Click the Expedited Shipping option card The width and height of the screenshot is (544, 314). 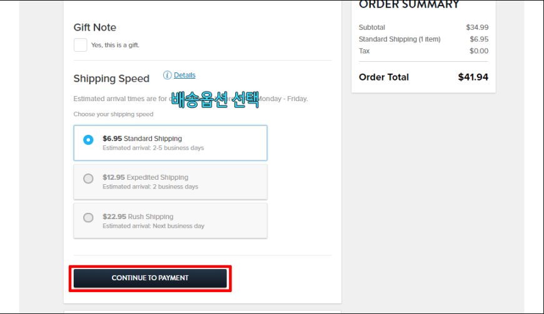[x=170, y=182]
